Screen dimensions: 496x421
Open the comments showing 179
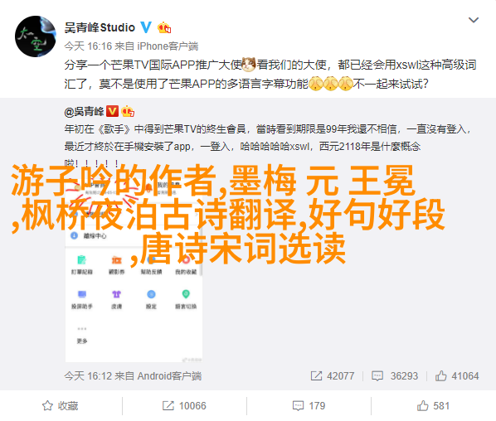[x=309, y=405]
